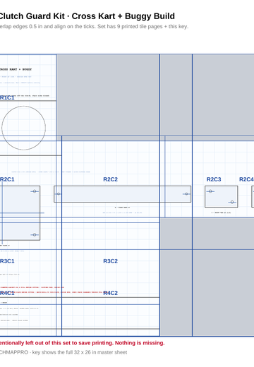Viewport: 254px width, 367px height.
Task: Click the left-end drill mark on the strap
Action: [x=59, y=194]
